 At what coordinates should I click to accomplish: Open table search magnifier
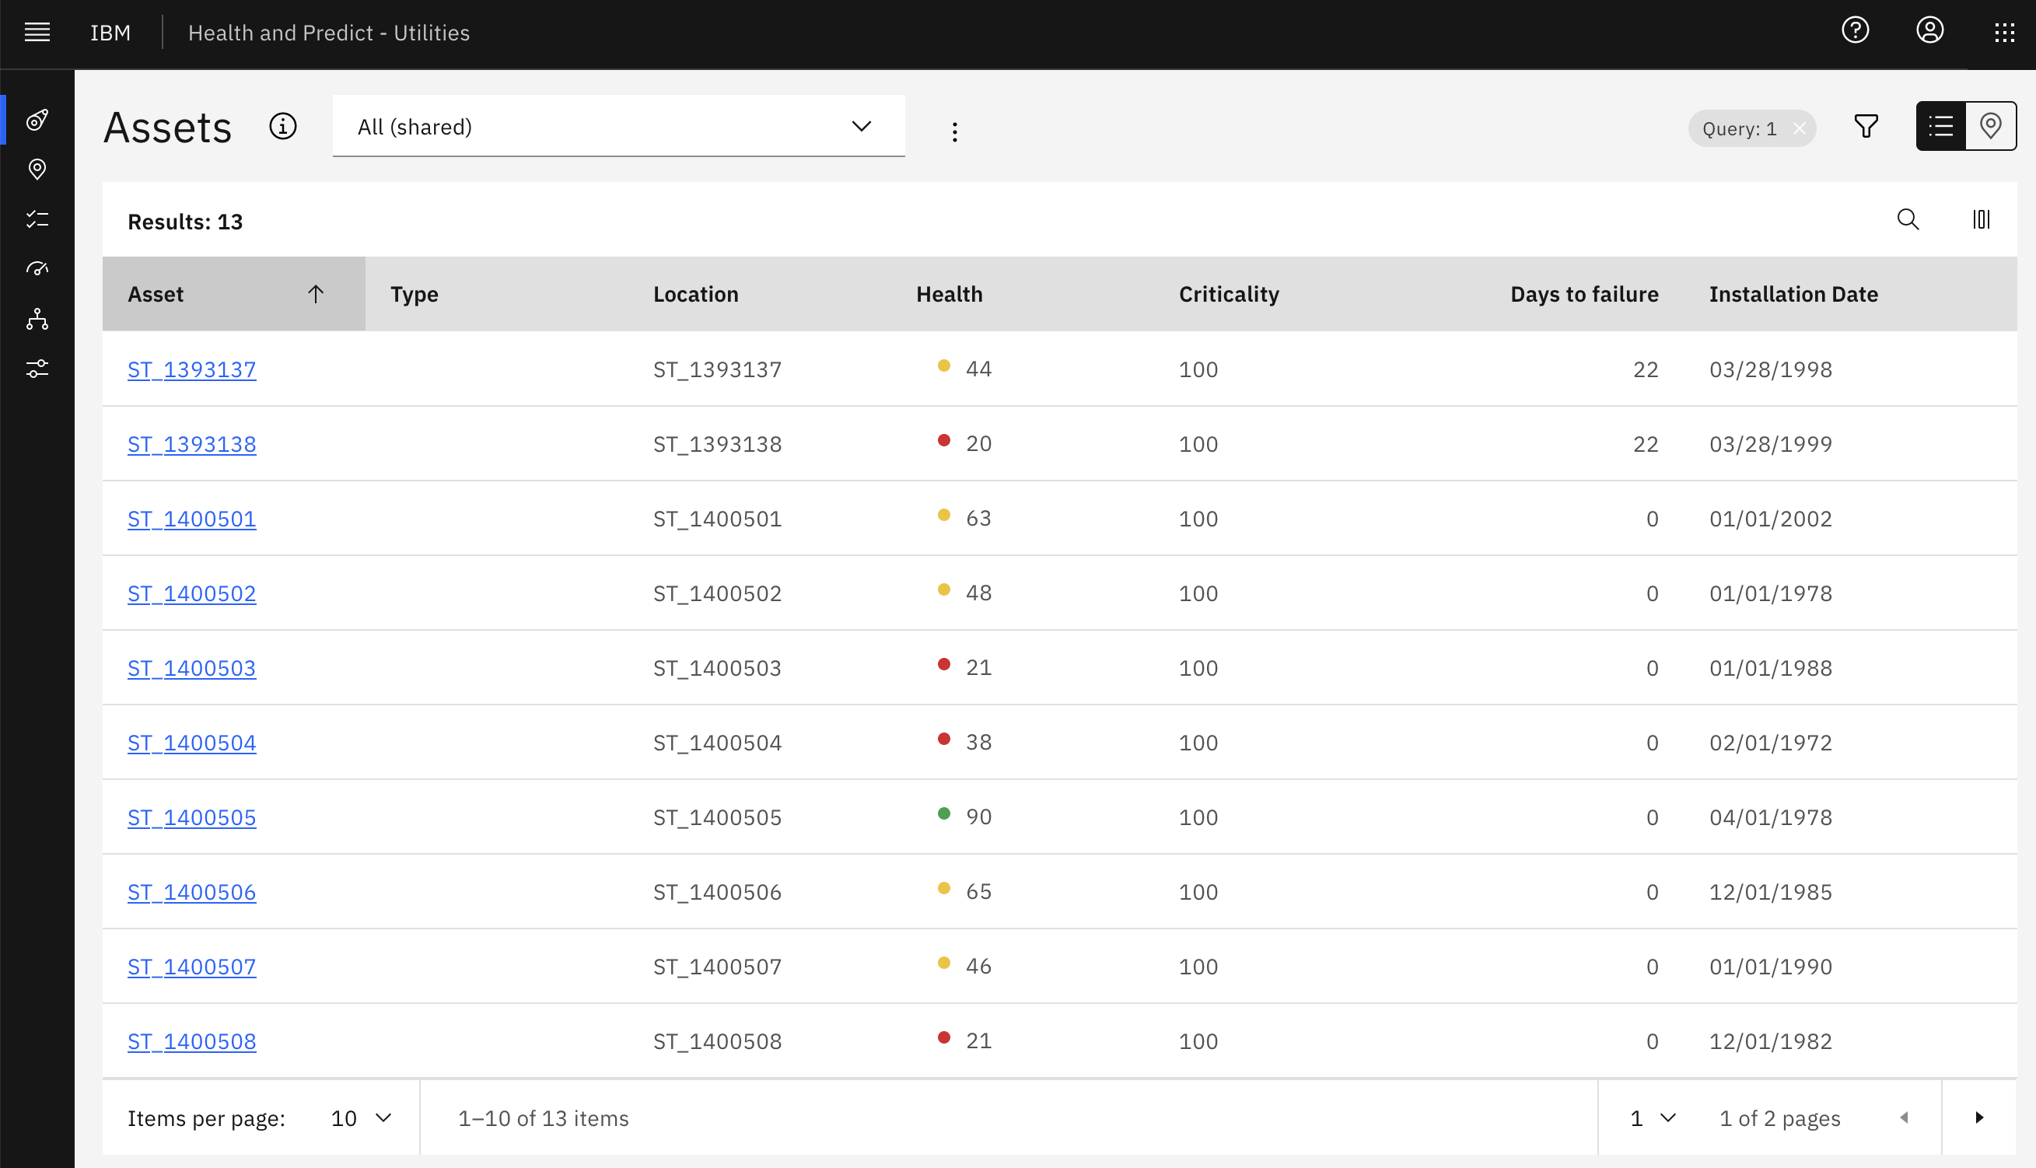[1908, 219]
